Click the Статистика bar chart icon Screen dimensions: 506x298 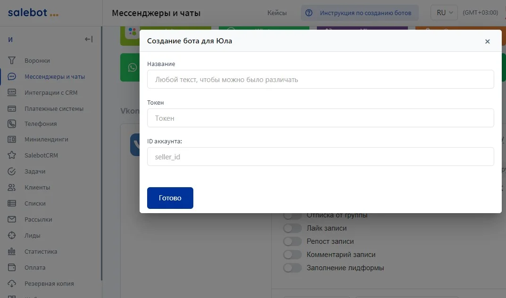point(12,251)
